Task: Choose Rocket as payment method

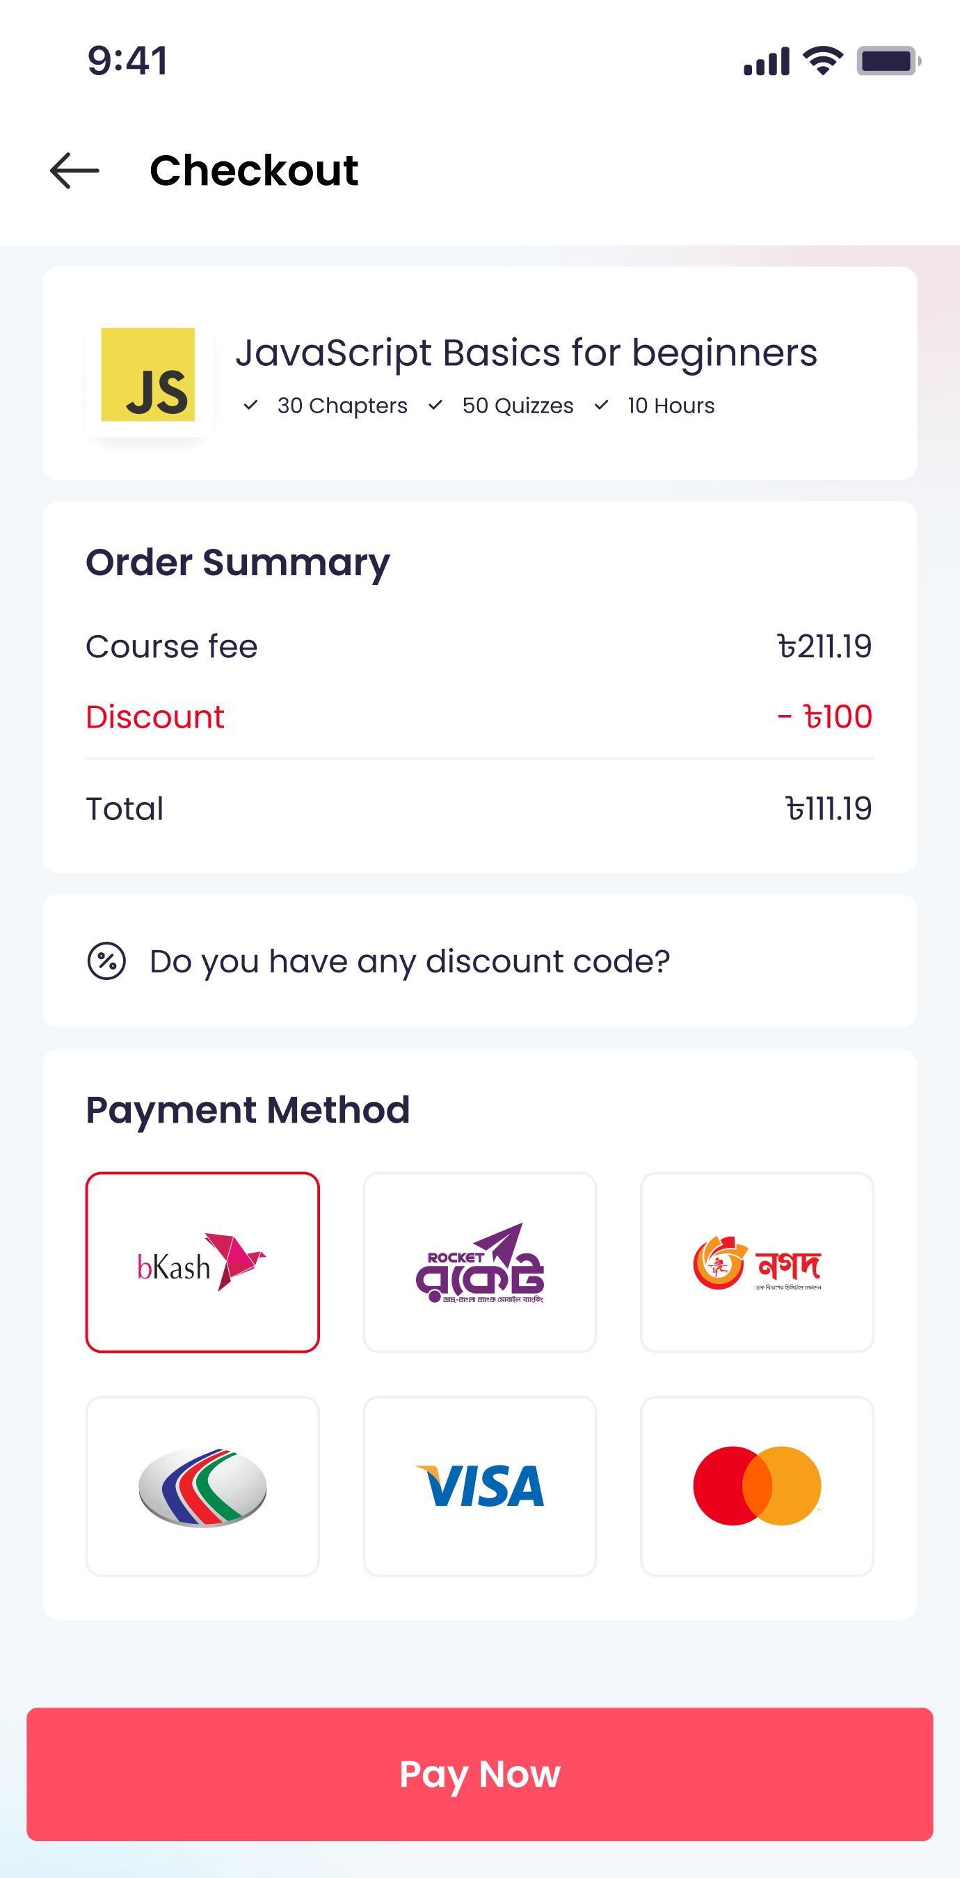Action: (479, 1262)
